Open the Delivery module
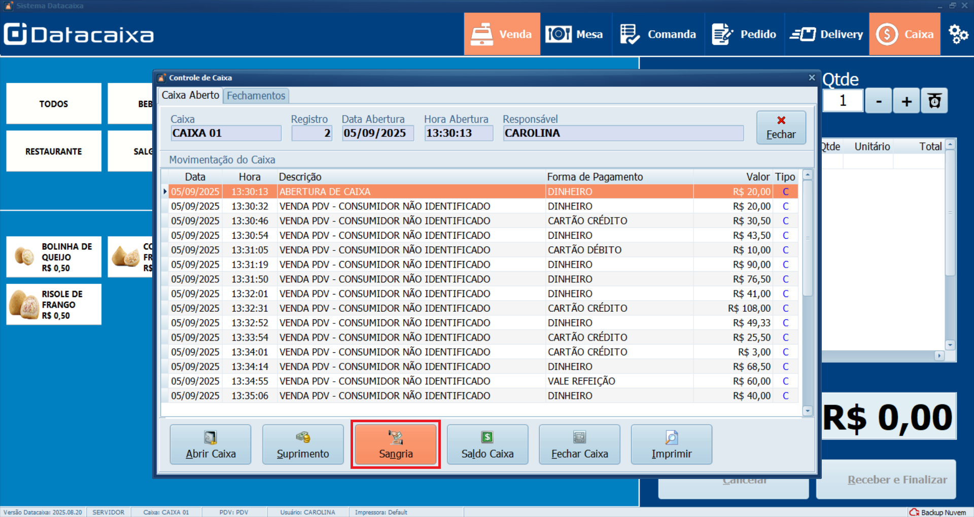974x517 pixels. click(826, 34)
